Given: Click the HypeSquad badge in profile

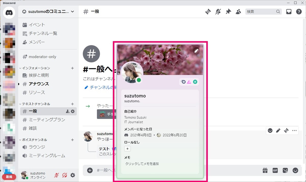Looking at the screenshot, I should tap(184, 82).
